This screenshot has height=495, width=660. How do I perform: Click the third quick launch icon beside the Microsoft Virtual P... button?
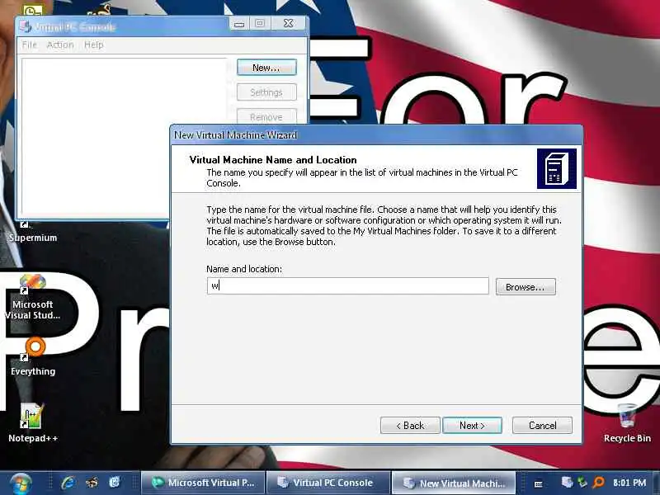[x=115, y=483]
